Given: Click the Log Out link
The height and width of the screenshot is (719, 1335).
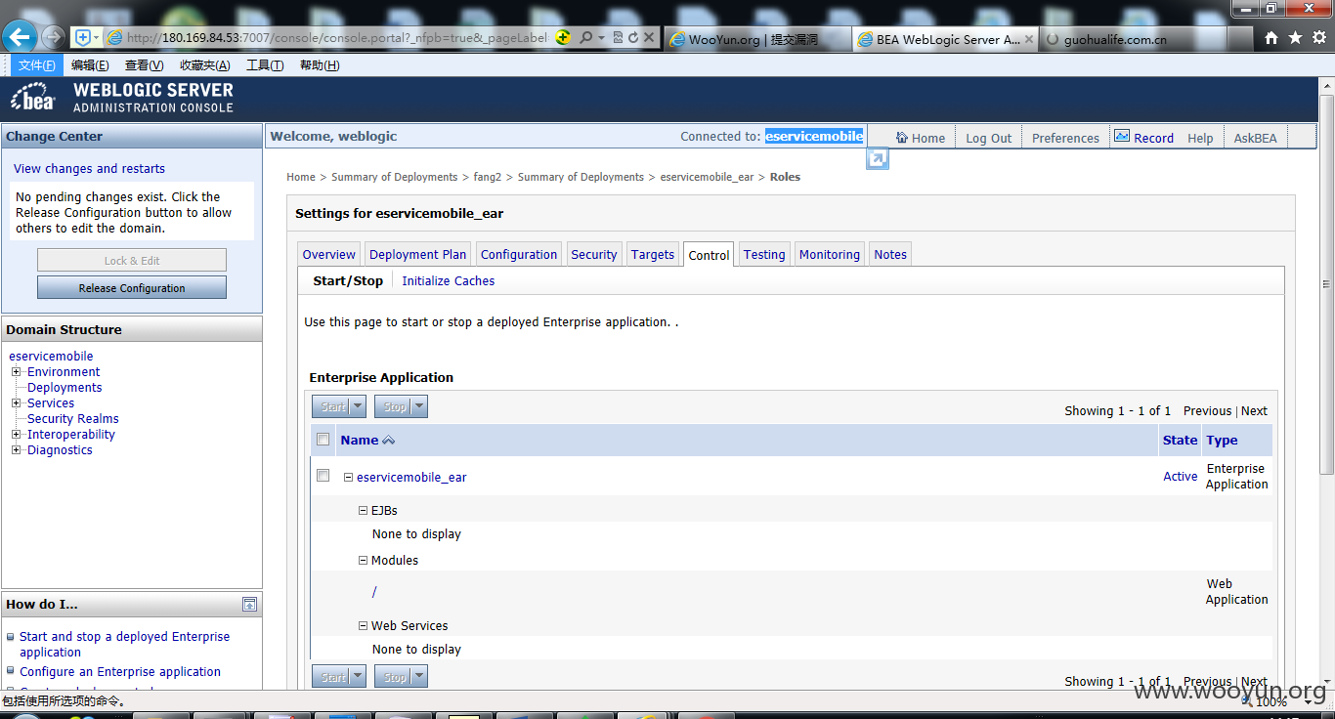Looking at the screenshot, I should (x=989, y=138).
